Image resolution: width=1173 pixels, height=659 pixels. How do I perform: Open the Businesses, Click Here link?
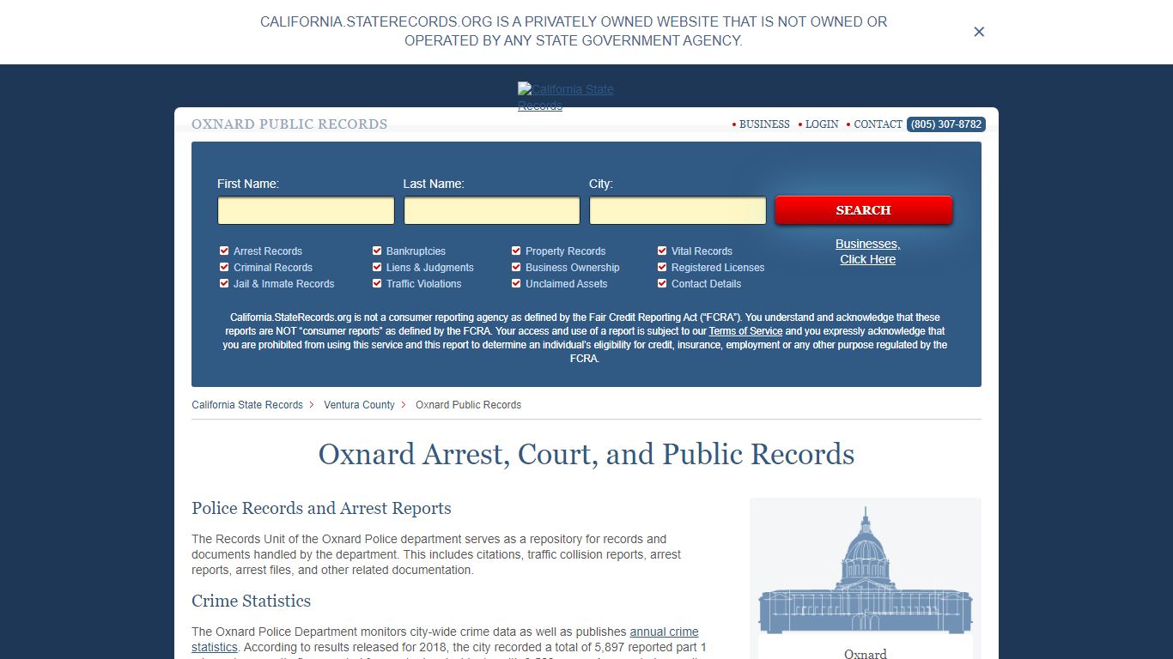click(867, 251)
